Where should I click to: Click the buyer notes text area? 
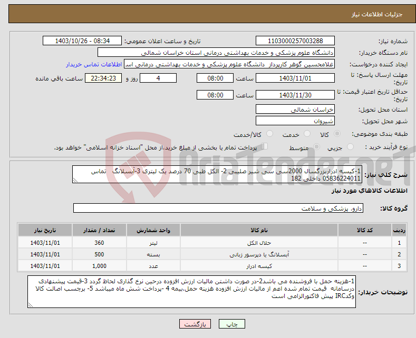coord(191,292)
